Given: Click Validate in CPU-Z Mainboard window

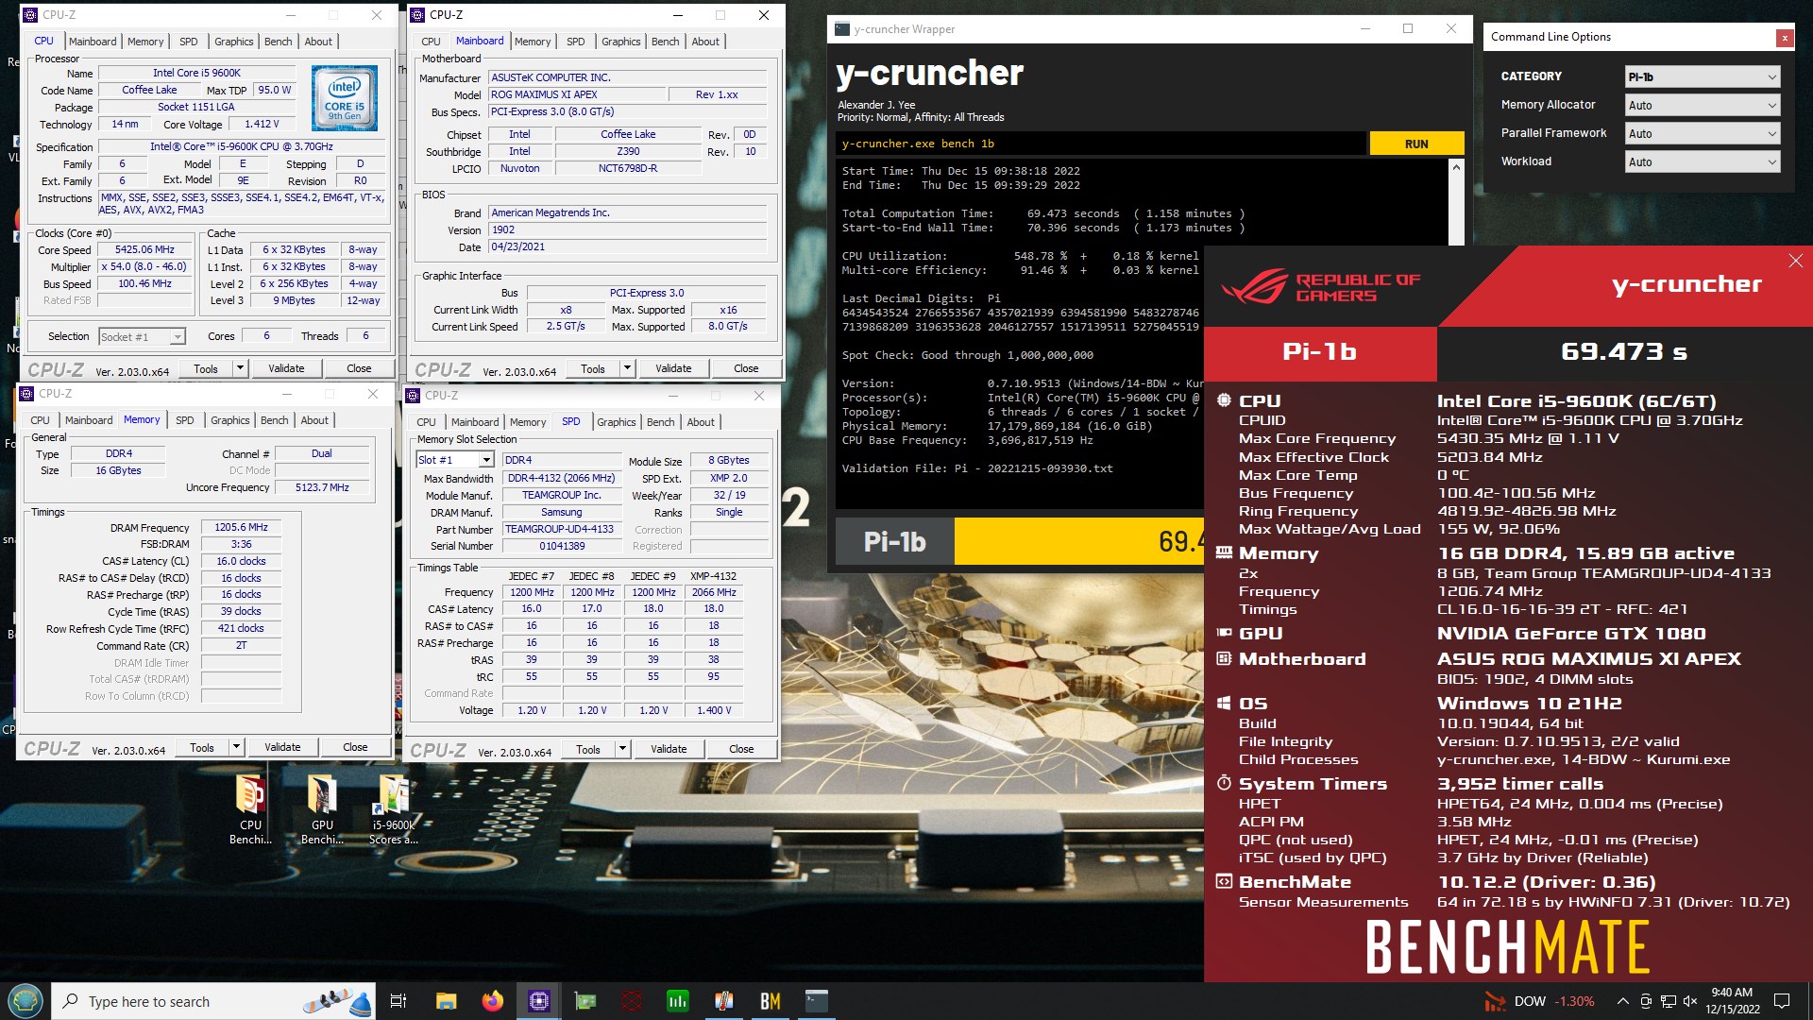Looking at the screenshot, I should point(673,368).
